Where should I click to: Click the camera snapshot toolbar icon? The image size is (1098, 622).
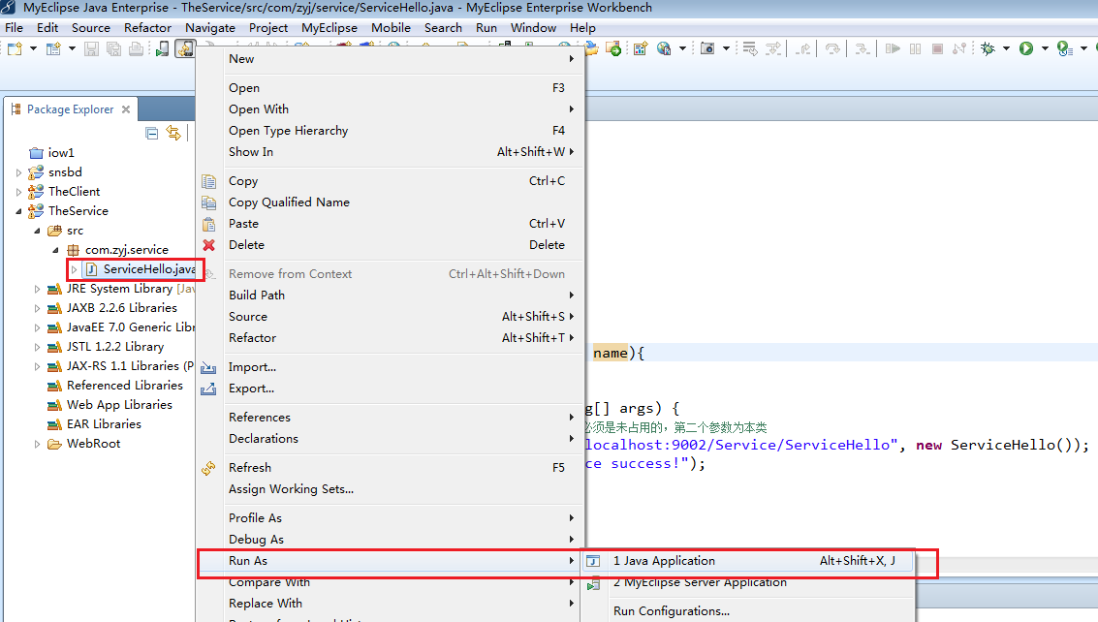click(707, 48)
